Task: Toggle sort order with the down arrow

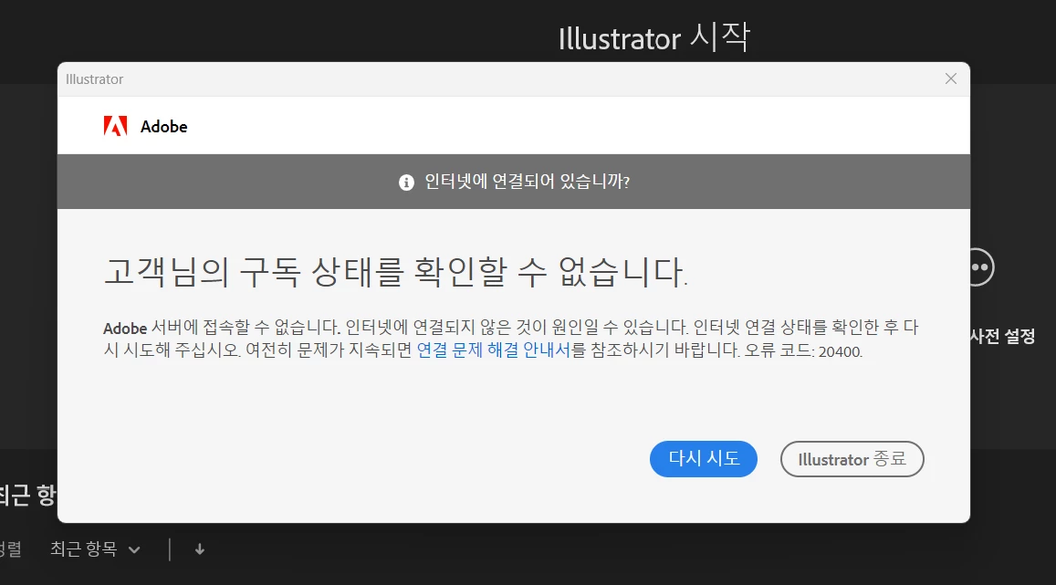Action: [199, 549]
